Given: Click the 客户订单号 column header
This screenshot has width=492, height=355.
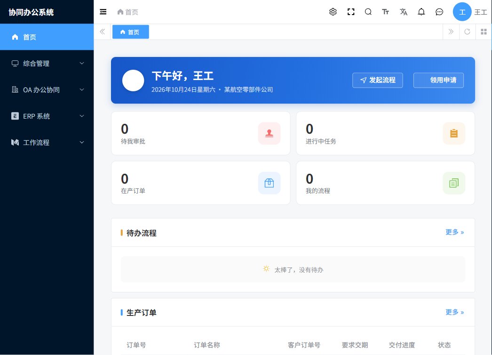Looking at the screenshot, I should [304, 345].
